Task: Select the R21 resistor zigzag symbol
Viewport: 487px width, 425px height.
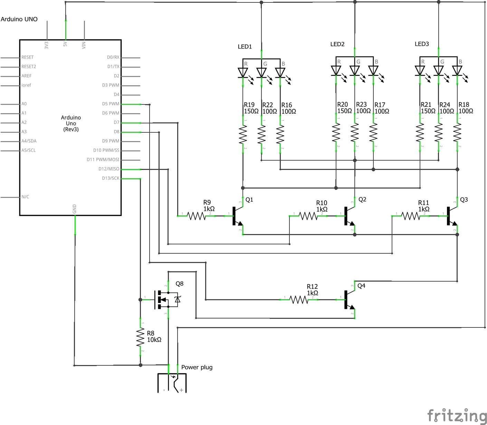Action: click(420, 132)
